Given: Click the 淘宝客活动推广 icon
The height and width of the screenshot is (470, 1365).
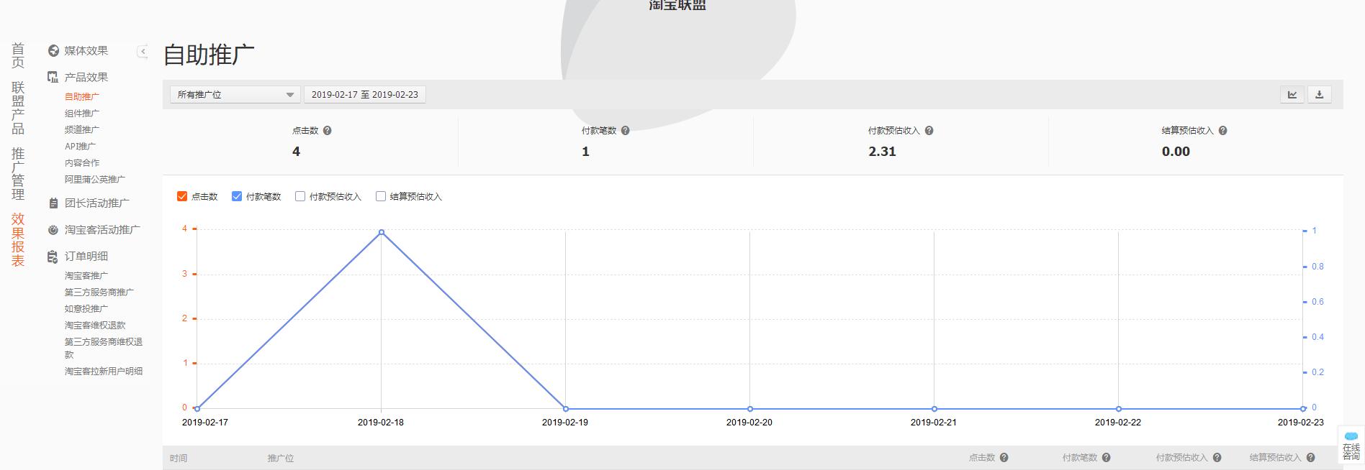Looking at the screenshot, I should point(53,230).
